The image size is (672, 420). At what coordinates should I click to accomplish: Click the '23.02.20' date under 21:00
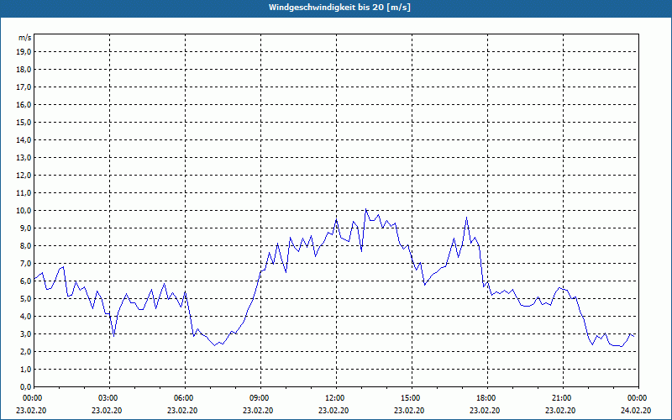[560, 410]
